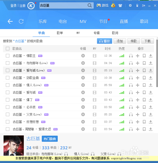The image size is (158, 163).
Task: Switch to the 专辑 tab
Action: pos(96,33)
